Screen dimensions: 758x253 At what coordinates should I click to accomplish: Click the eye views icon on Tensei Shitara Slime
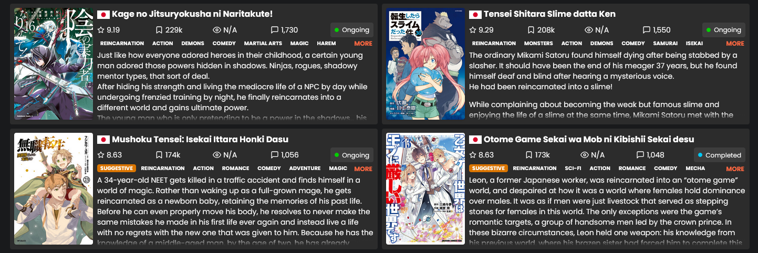click(589, 30)
